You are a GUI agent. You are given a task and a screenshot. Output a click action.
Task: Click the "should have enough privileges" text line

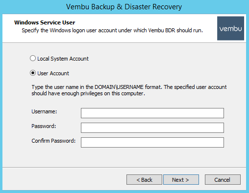(x=88, y=93)
